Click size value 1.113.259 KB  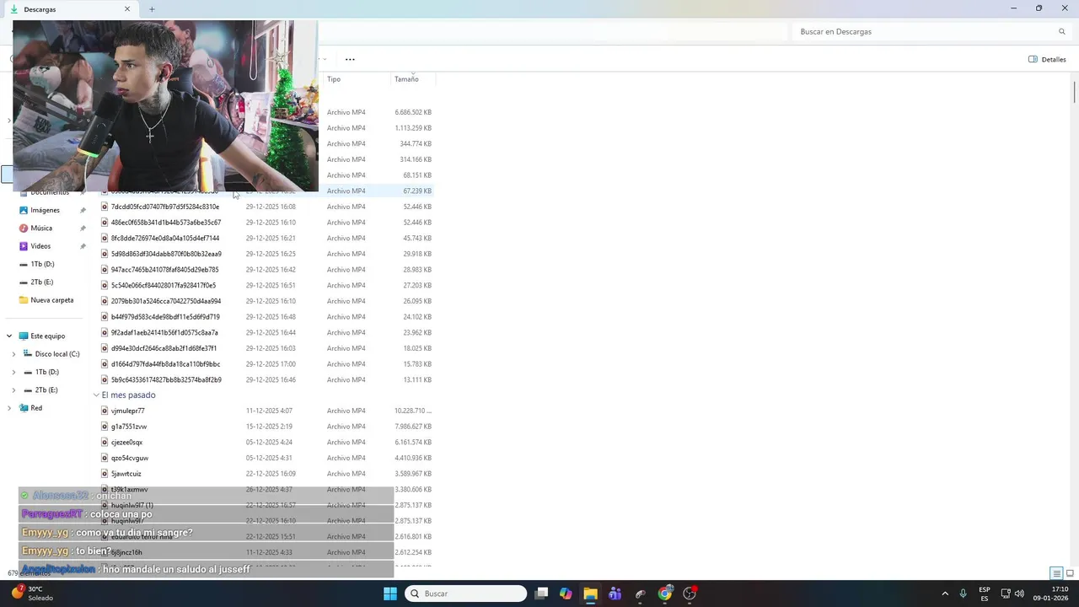click(413, 128)
